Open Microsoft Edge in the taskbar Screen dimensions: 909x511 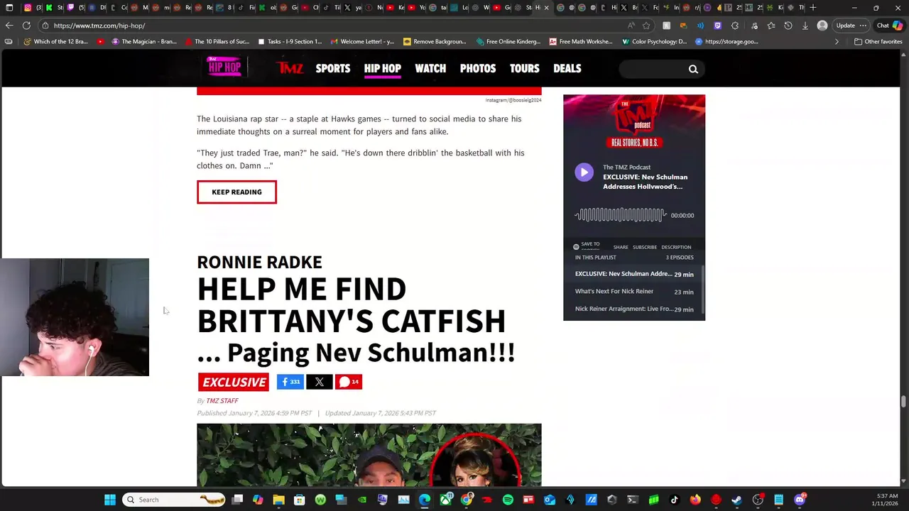pyautogui.click(x=425, y=500)
